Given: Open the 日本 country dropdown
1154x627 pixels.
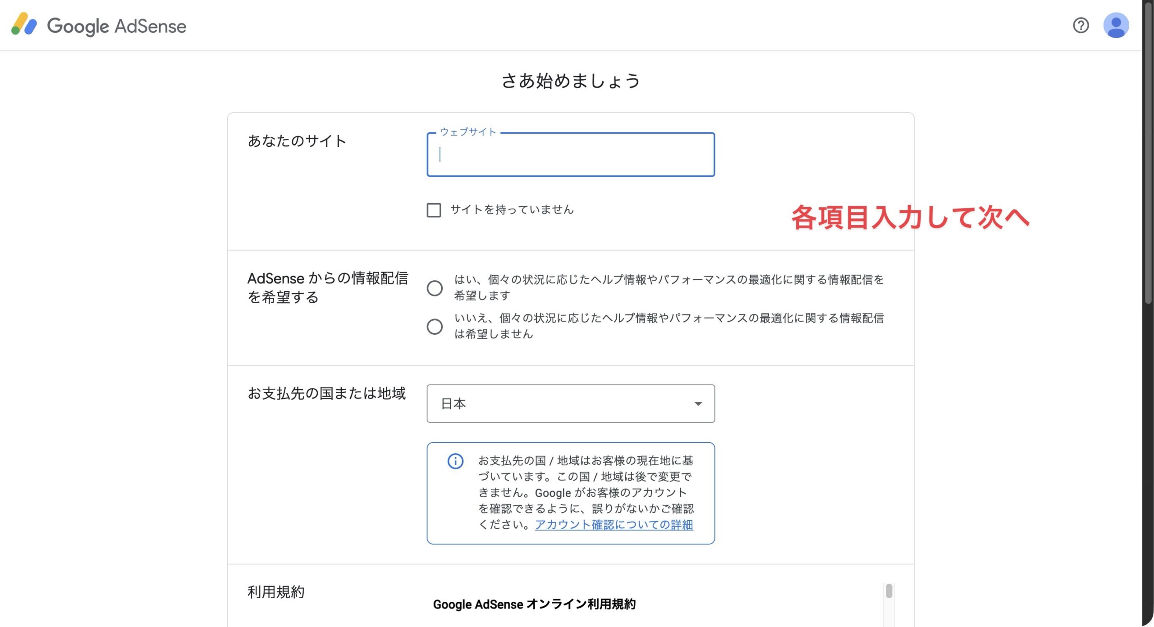Looking at the screenshot, I should point(570,404).
